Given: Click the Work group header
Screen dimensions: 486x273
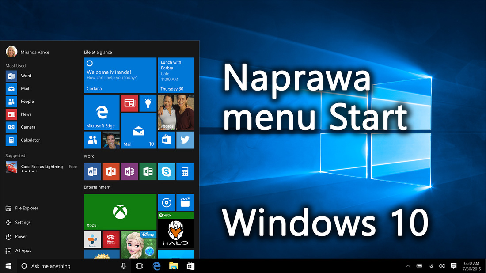Looking at the screenshot, I should [89, 156].
